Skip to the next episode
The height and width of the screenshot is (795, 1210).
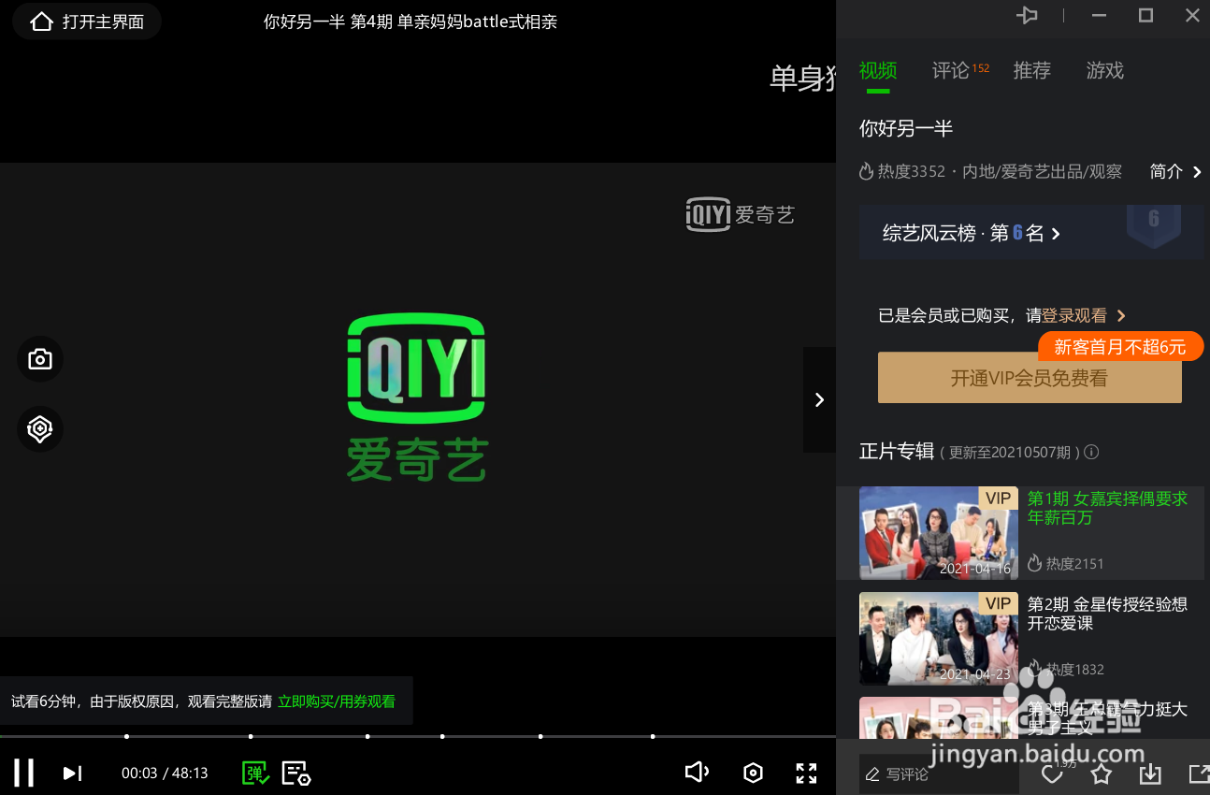(x=73, y=773)
